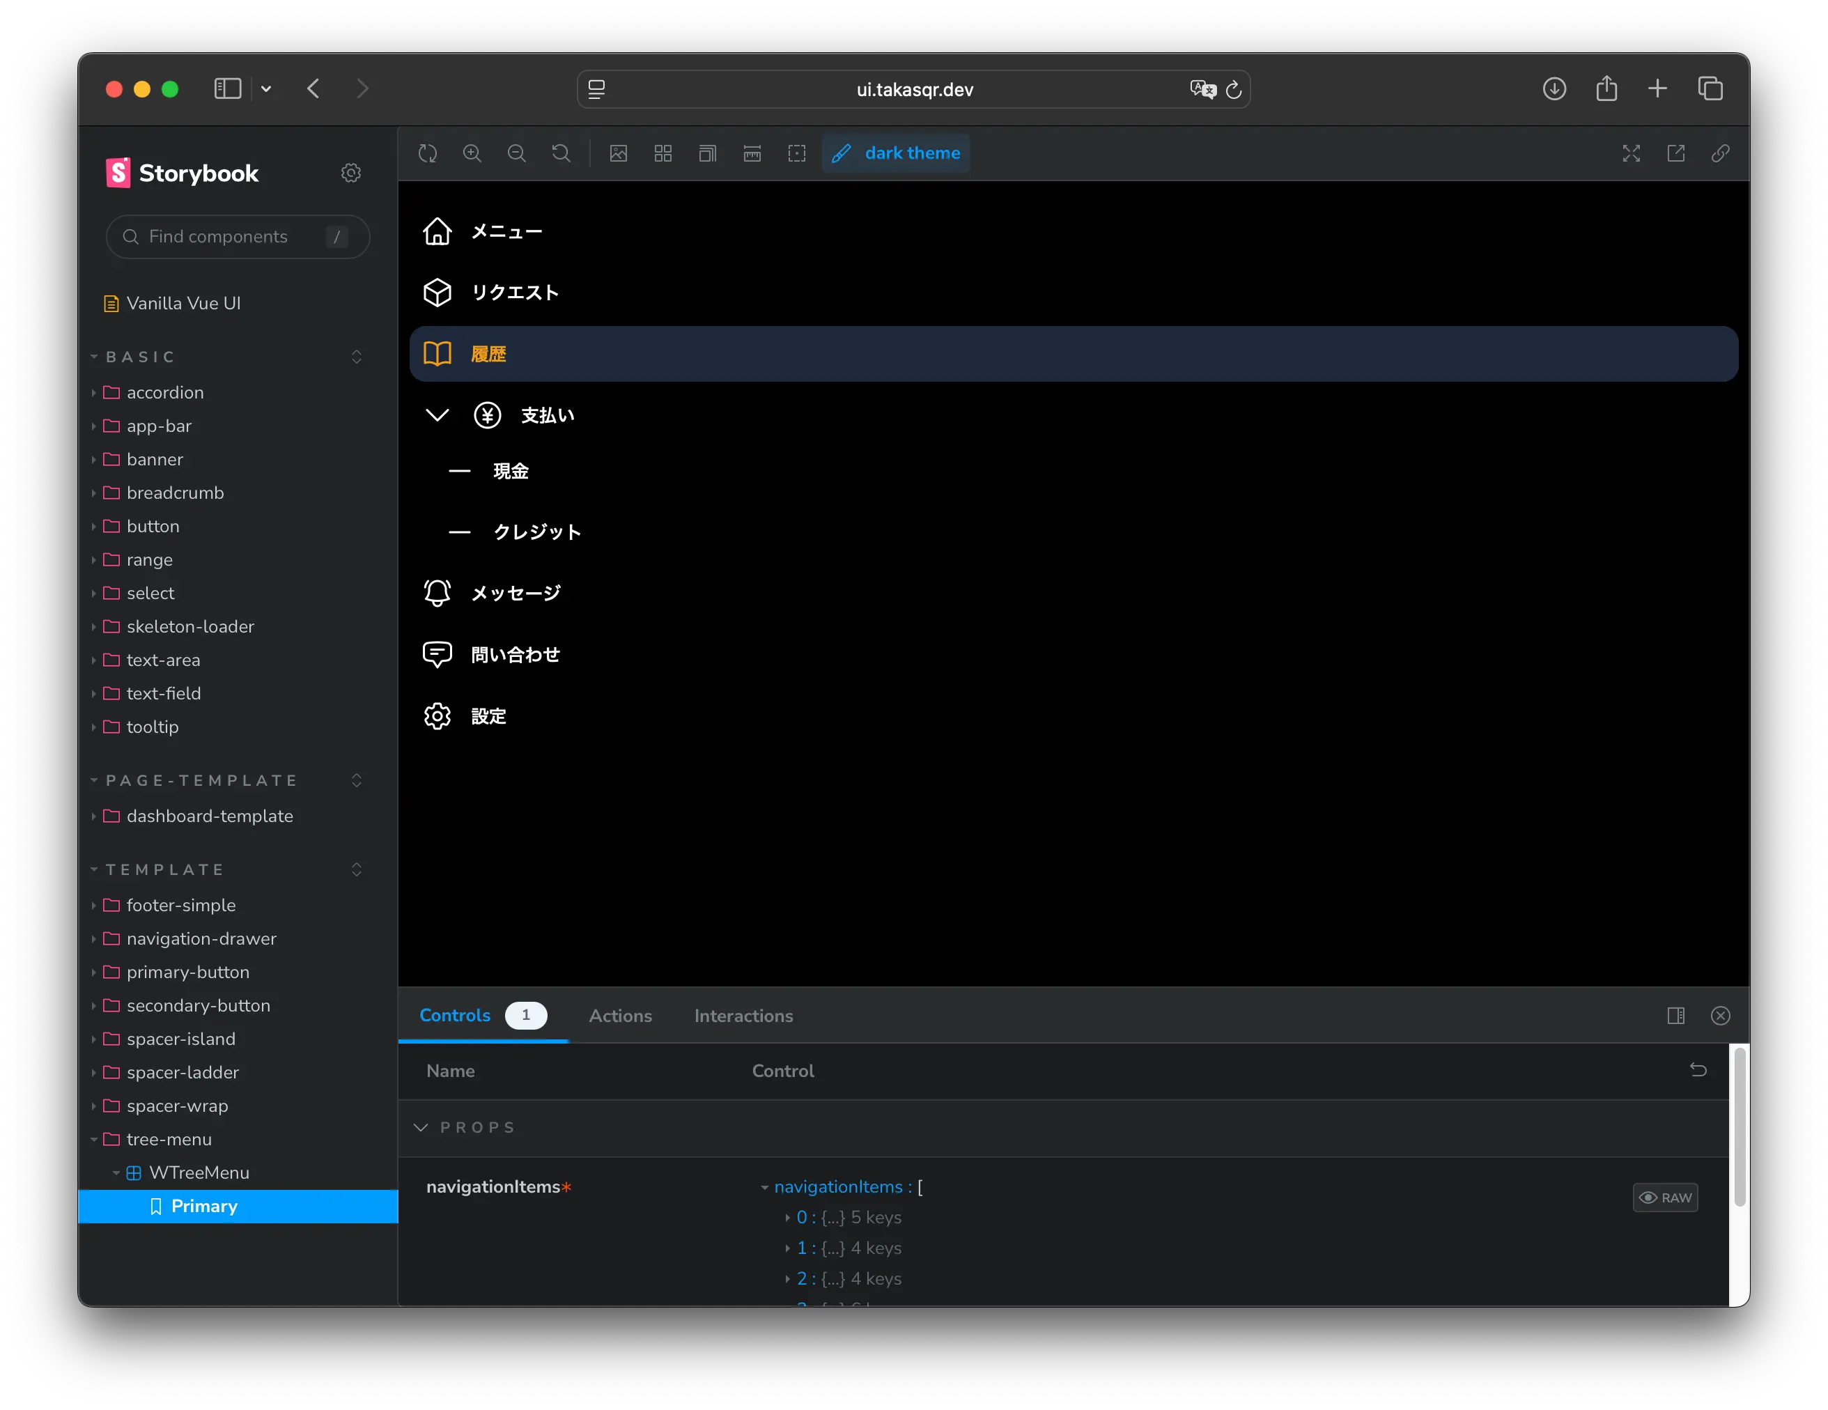This screenshot has width=1828, height=1410.
Task: Select the highlighted 履歴 menu item
Action: click(1074, 354)
